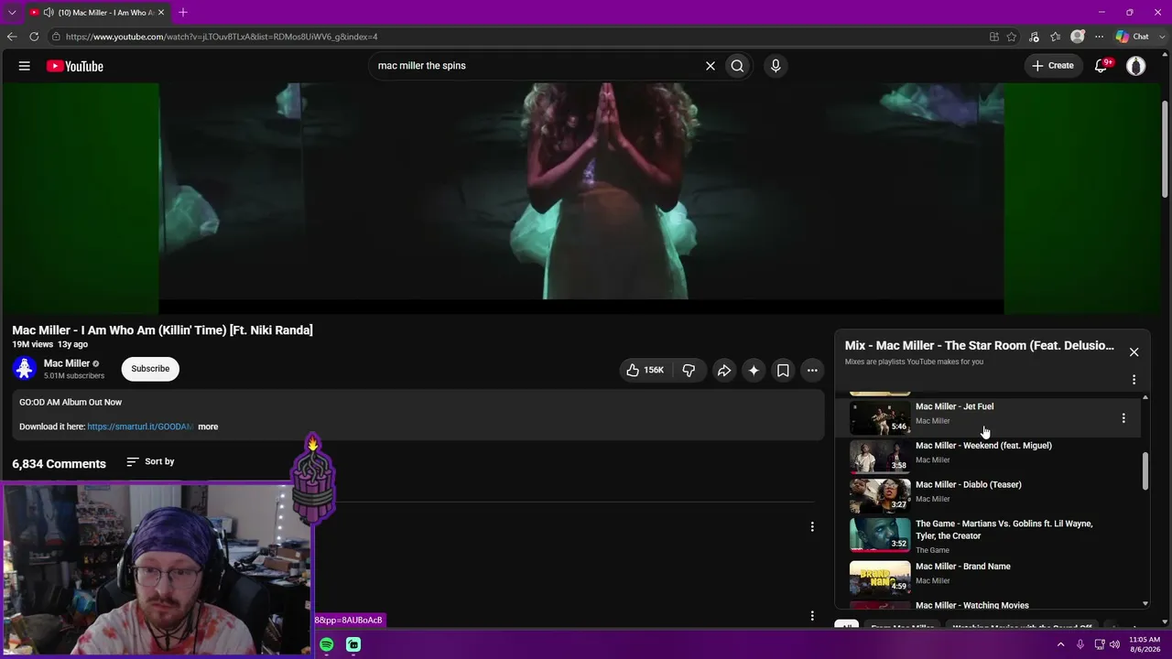
Task: Open the Martians Vs. Goblins thumbnail
Action: [x=880, y=535]
